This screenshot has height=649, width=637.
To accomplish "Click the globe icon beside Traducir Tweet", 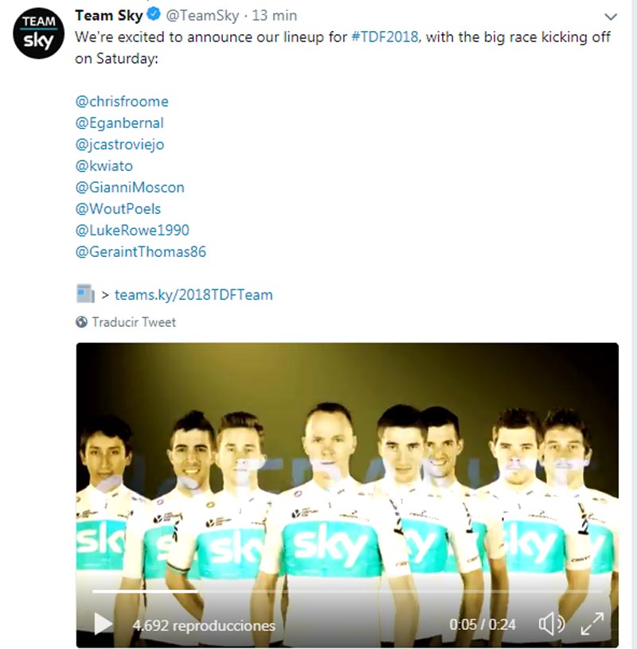I will (82, 322).
